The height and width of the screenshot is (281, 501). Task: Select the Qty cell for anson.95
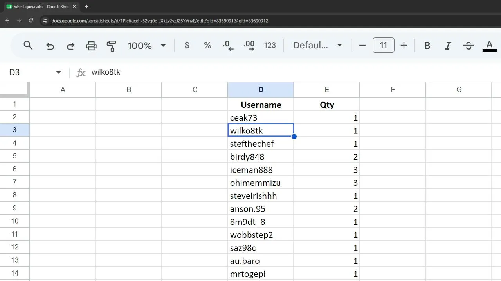327,208
